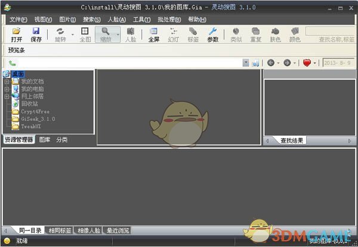
Task: Select the 缩放 (Zoom) magnifier tool
Action: point(106,35)
